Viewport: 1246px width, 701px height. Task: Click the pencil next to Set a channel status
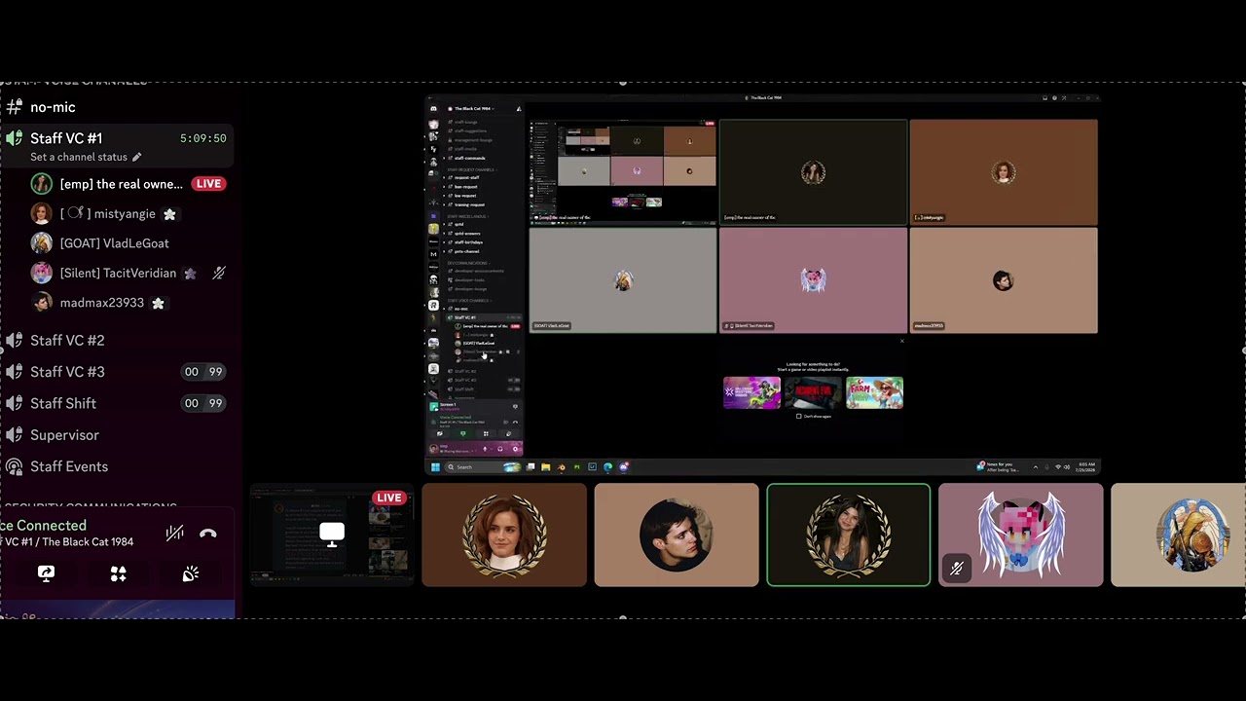(x=136, y=157)
